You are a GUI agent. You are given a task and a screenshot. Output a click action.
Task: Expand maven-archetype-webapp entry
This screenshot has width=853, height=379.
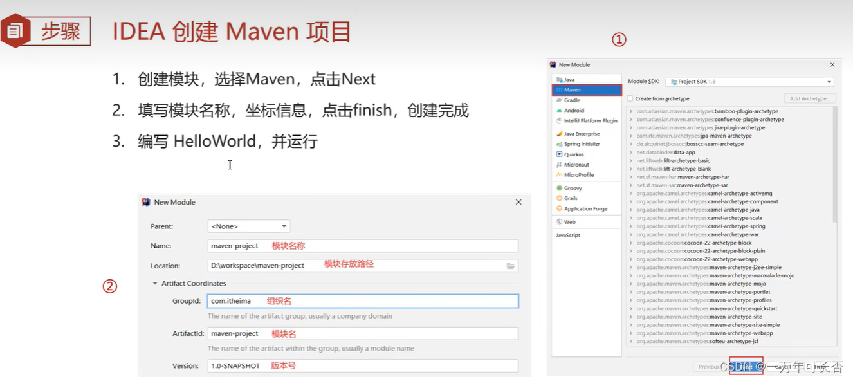coord(631,333)
